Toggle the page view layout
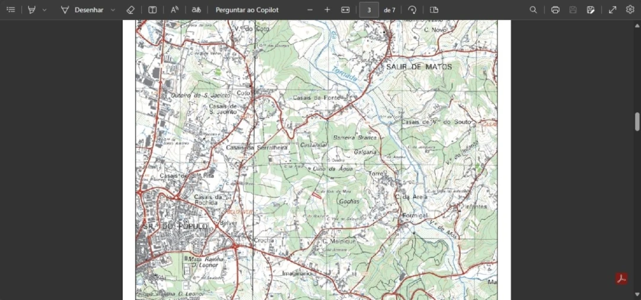Screen dimensions: 641x300 click(434, 10)
